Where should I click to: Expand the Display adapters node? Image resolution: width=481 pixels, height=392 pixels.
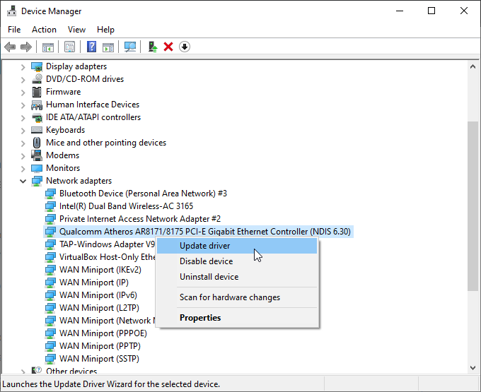pyautogui.click(x=23, y=67)
